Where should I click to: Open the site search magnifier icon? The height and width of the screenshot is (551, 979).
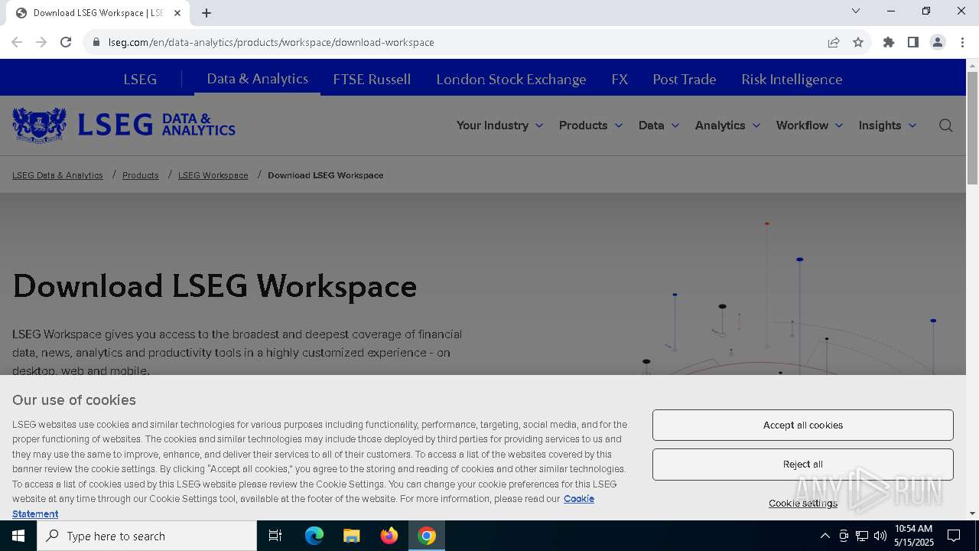coord(946,126)
